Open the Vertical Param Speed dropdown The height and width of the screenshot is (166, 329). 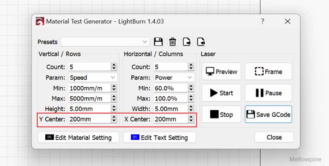(x=93, y=77)
